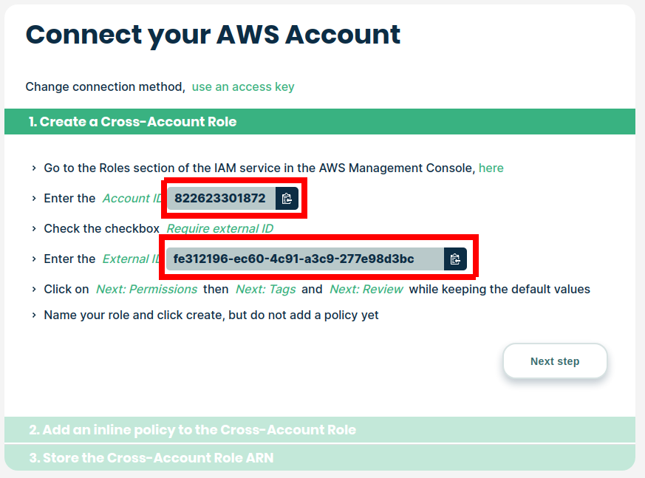Copy the Account ID to clipboard
The image size is (645, 478).
coord(287,198)
